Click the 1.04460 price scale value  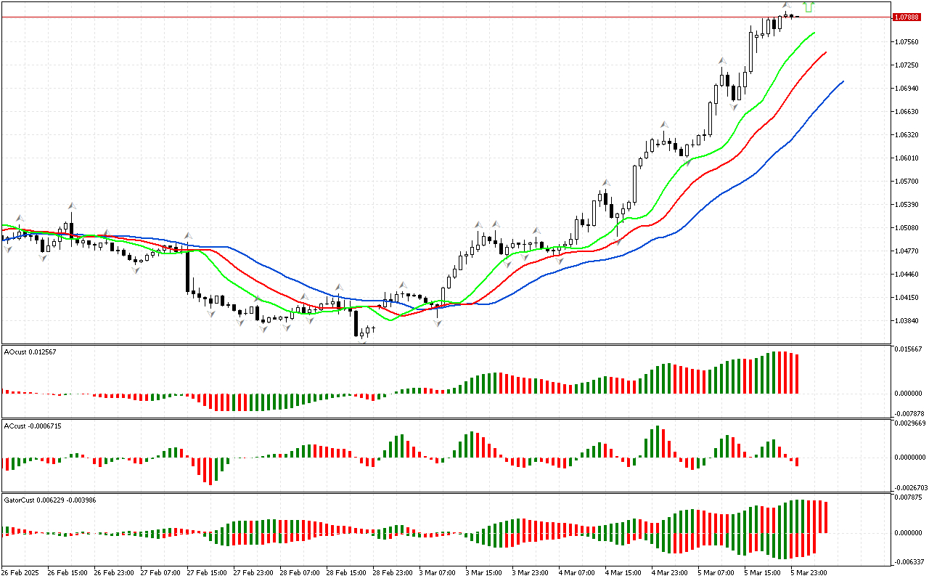pyautogui.click(x=906, y=275)
